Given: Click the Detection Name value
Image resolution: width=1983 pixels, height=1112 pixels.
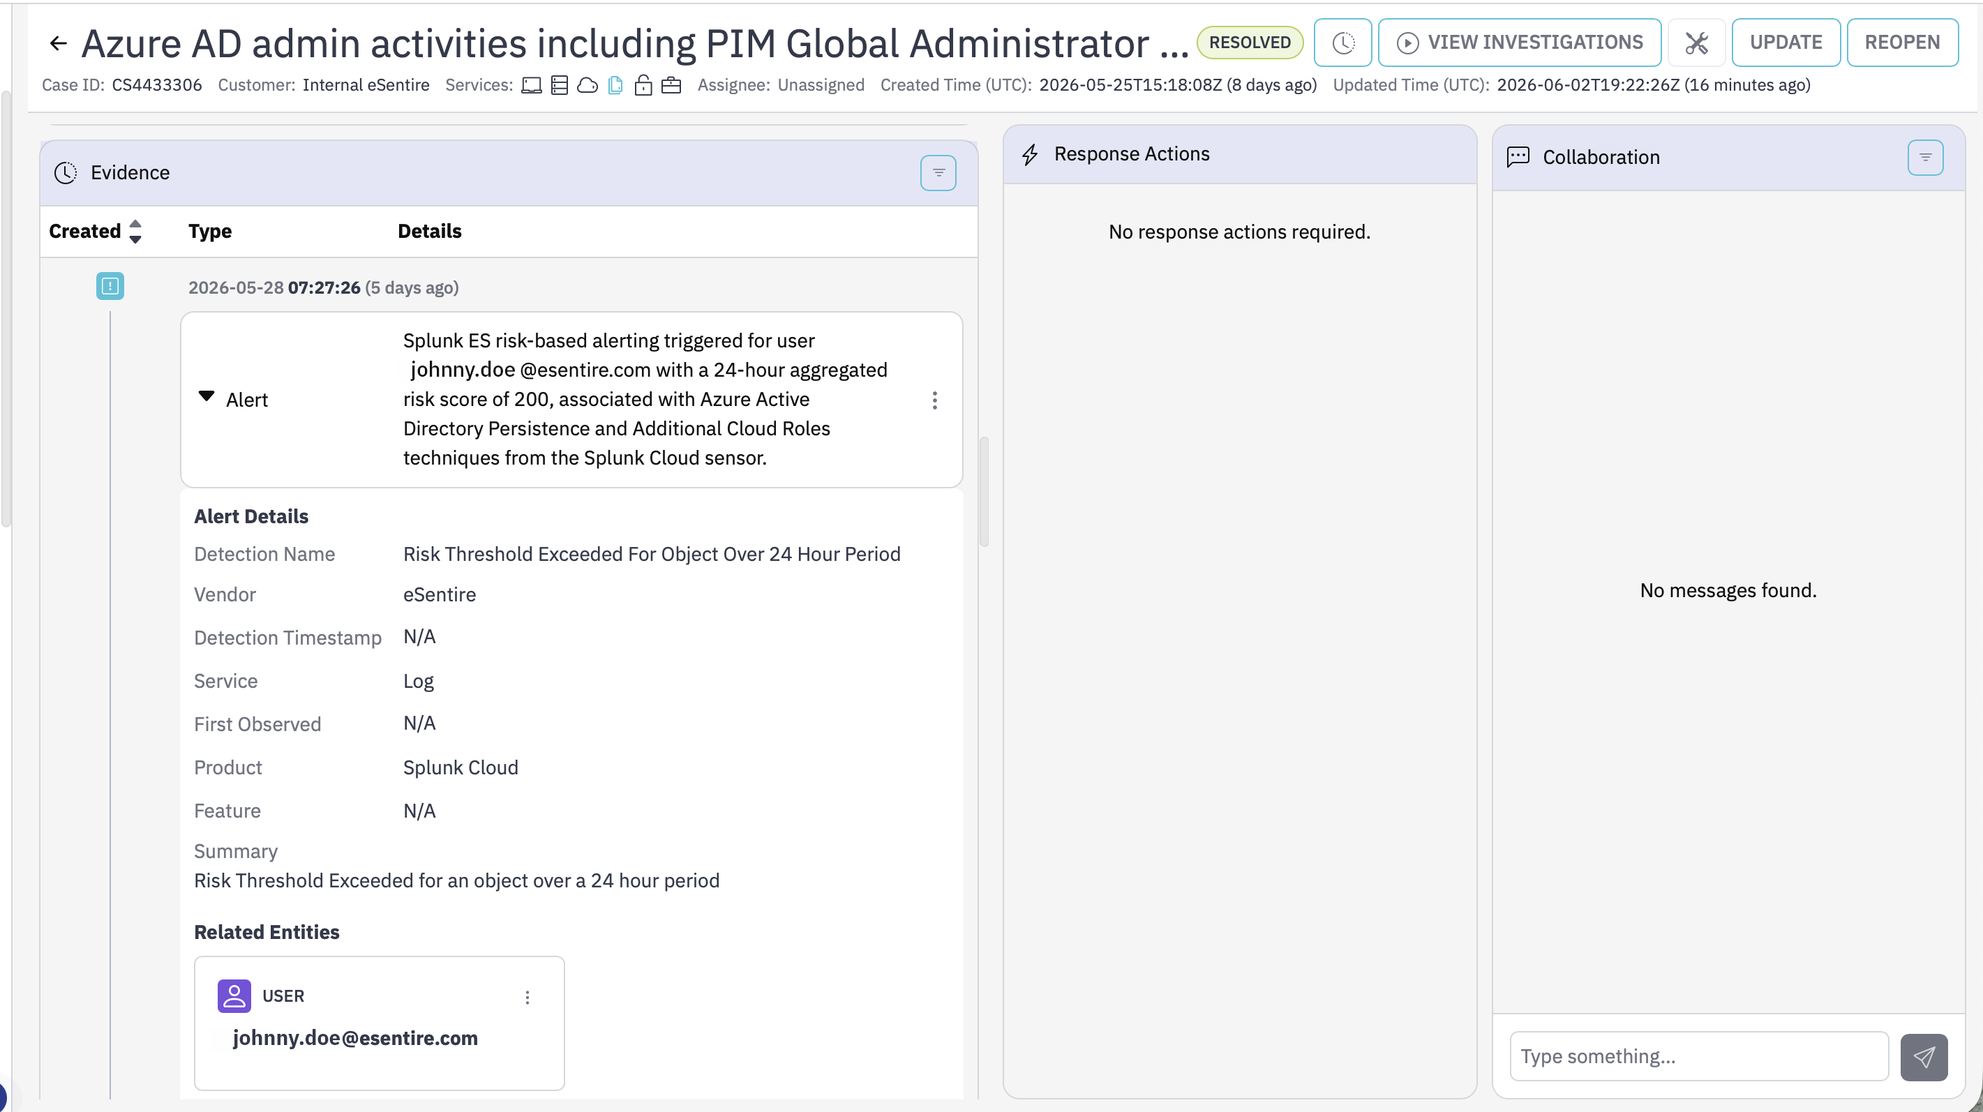Looking at the screenshot, I should [651, 554].
